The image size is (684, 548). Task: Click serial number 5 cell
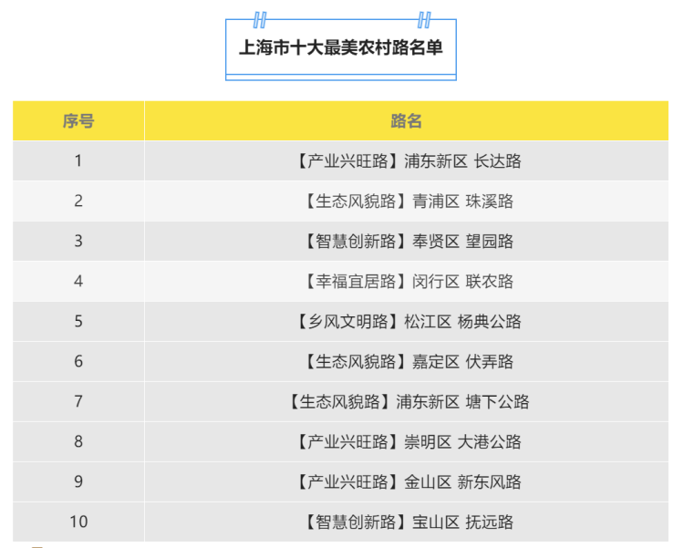point(78,322)
